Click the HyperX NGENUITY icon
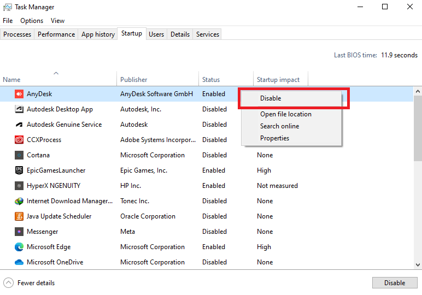 (x=19, y=186)
